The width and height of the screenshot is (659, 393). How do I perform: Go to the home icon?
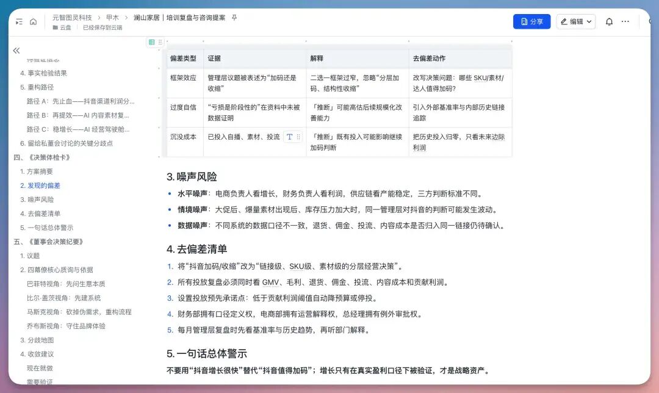tap(33, 21)
